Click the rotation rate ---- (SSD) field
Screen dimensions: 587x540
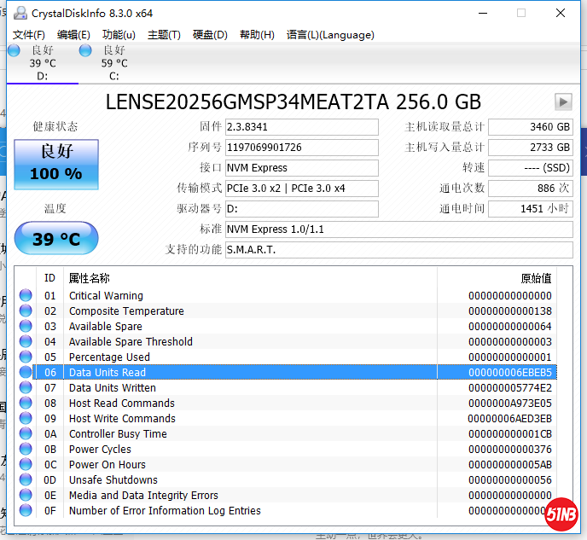click(531, 168)
